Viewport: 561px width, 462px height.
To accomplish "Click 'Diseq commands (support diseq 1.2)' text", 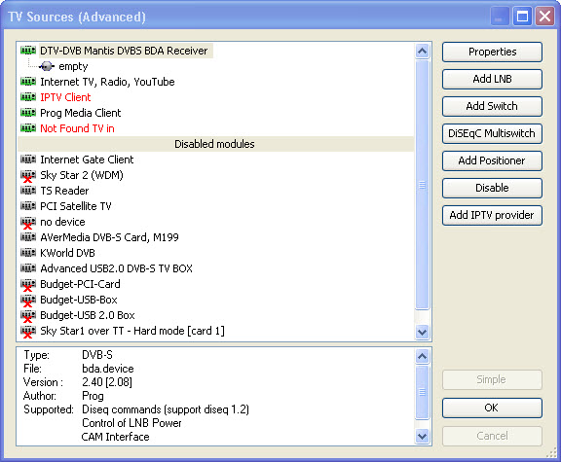I will point(166,409).
